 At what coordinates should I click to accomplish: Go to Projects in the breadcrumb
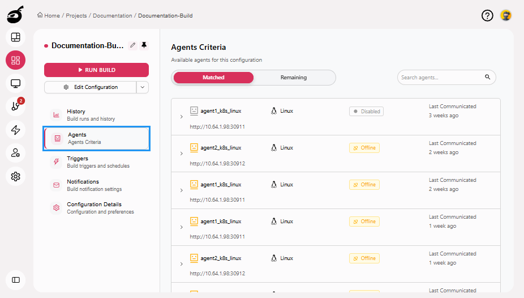coord(76,15)
